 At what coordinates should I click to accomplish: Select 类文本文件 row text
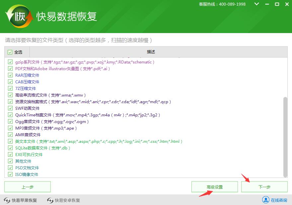[x=99, y=142]
